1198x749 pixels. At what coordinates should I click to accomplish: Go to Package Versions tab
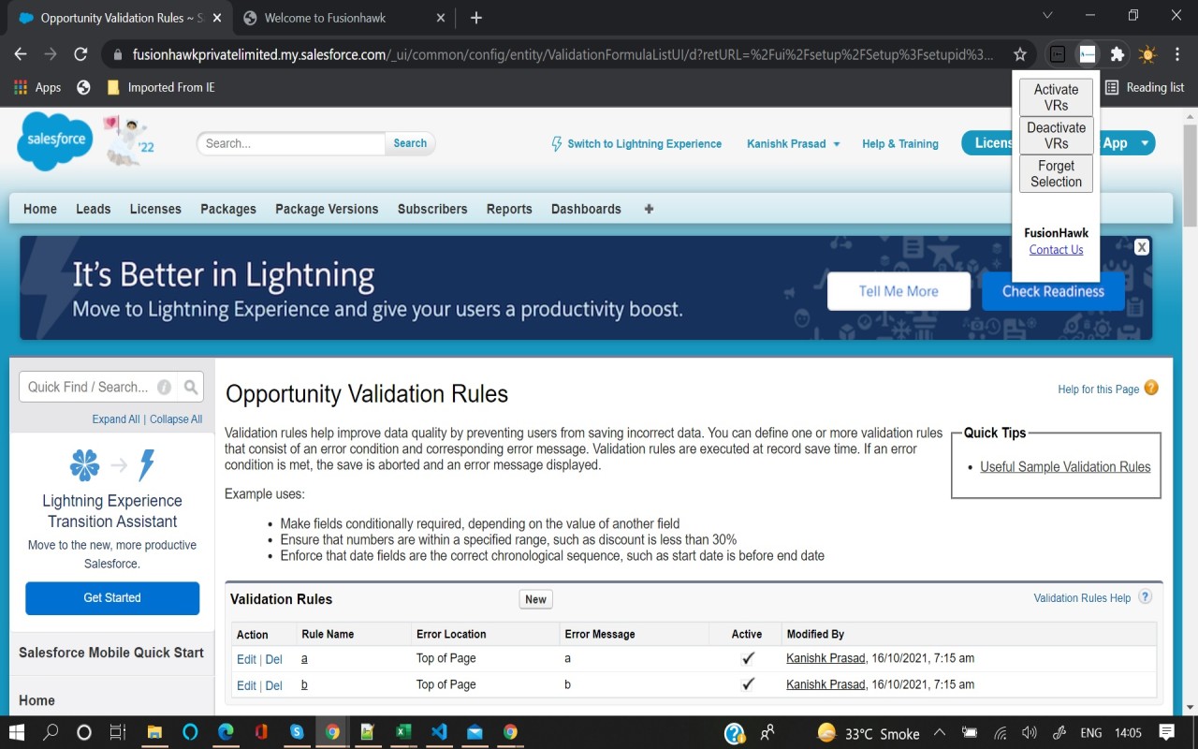(327, 209)
